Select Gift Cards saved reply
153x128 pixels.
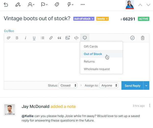[101, 46]
